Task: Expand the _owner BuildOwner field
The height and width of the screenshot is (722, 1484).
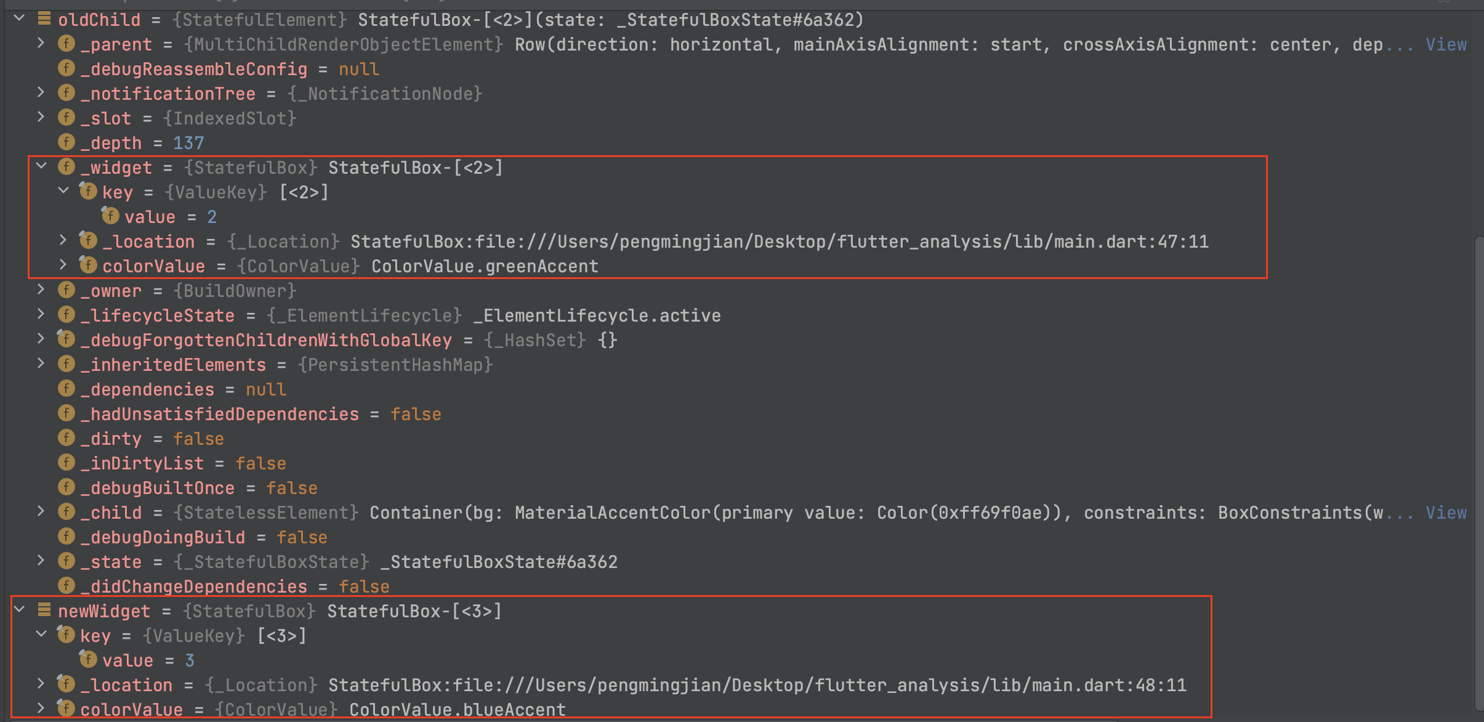Action: click(41, 290)
